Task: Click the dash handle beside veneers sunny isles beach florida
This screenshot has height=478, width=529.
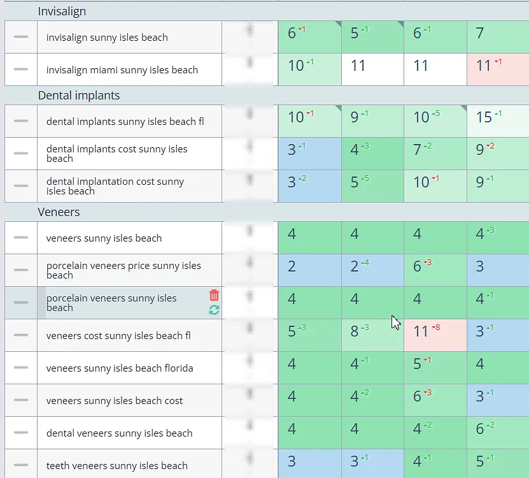Action: coord(21,368)
